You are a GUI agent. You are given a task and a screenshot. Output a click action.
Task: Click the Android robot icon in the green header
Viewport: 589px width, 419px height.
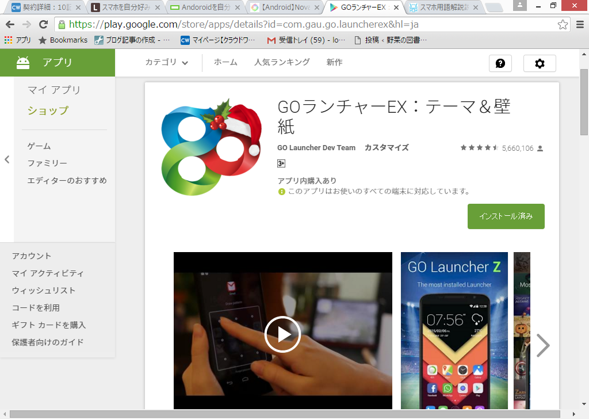(23, 62)
